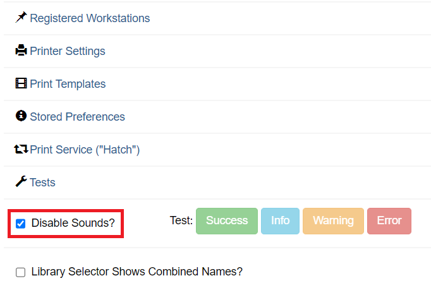Click the retweet arrows icon for Print Service
431x295 pixels.
click(x=21, y=150)
